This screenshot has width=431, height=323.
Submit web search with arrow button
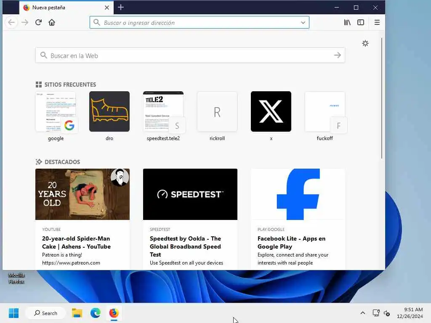[x=337, y=56]
